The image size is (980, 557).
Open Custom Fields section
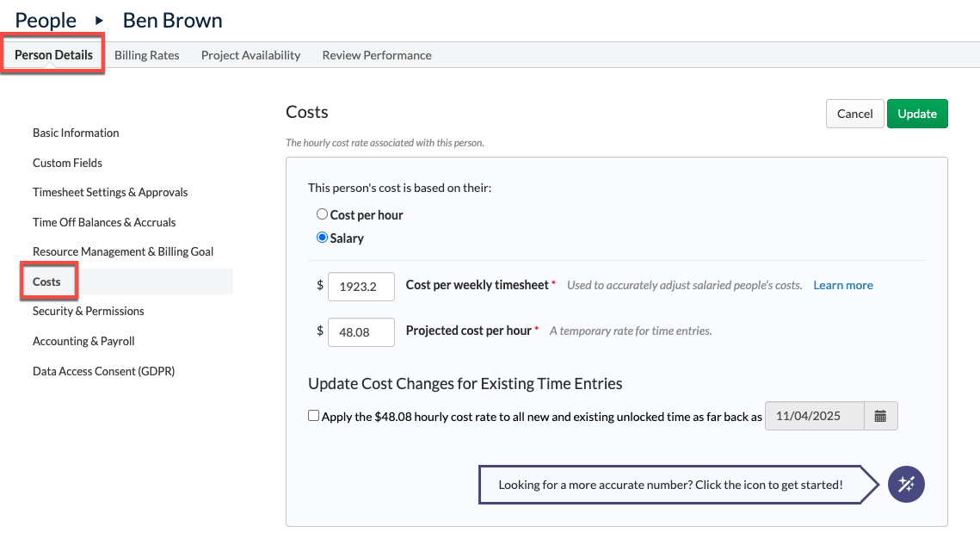coord(67,163)
